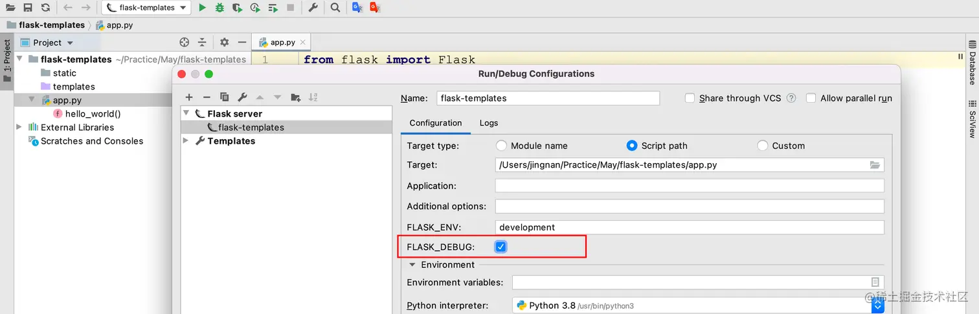This screenshot has height=314, width=979.
Task: Browse for Target path folder icon
Action: click(x=875, y=165)
